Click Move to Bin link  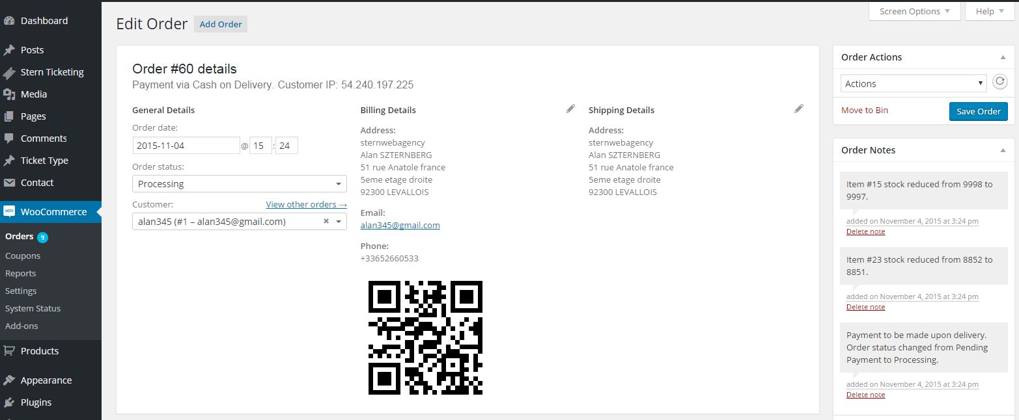coord(865,110)
